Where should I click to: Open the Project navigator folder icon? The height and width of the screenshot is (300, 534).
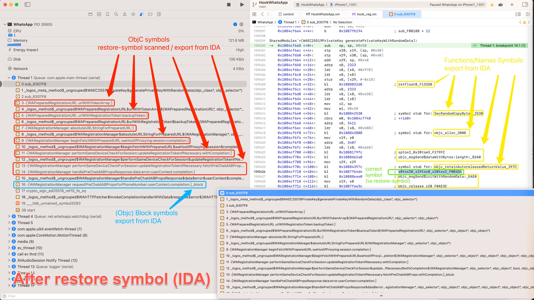[x=90, y=14]
